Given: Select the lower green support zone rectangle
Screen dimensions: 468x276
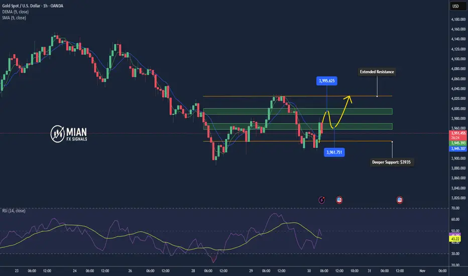Looking at the screenshot, I should click(x=298, y=126).
